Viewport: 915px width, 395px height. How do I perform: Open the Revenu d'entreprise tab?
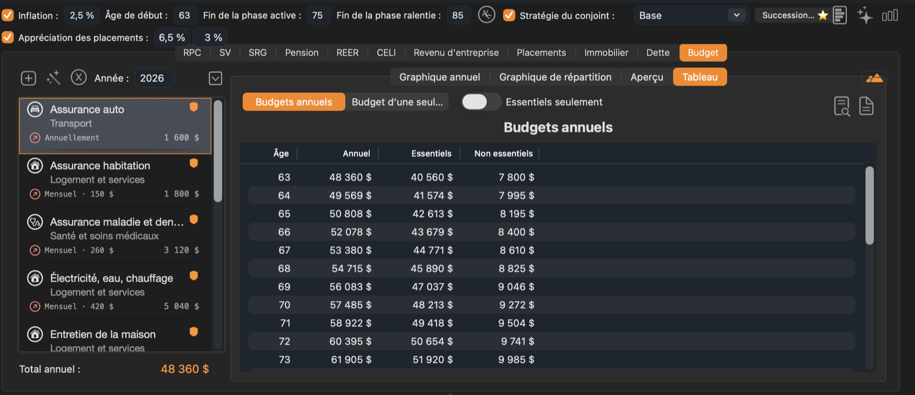(456, 52)
